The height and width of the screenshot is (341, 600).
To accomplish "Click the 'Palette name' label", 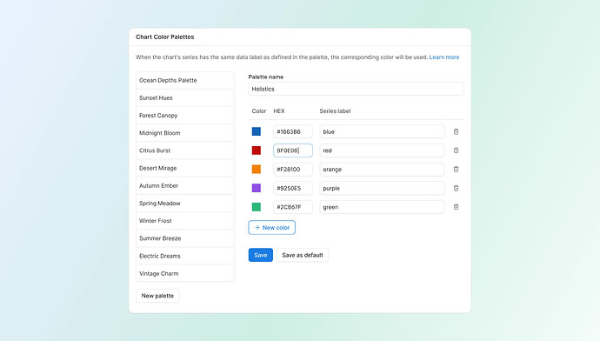I will tap(266, 77).
